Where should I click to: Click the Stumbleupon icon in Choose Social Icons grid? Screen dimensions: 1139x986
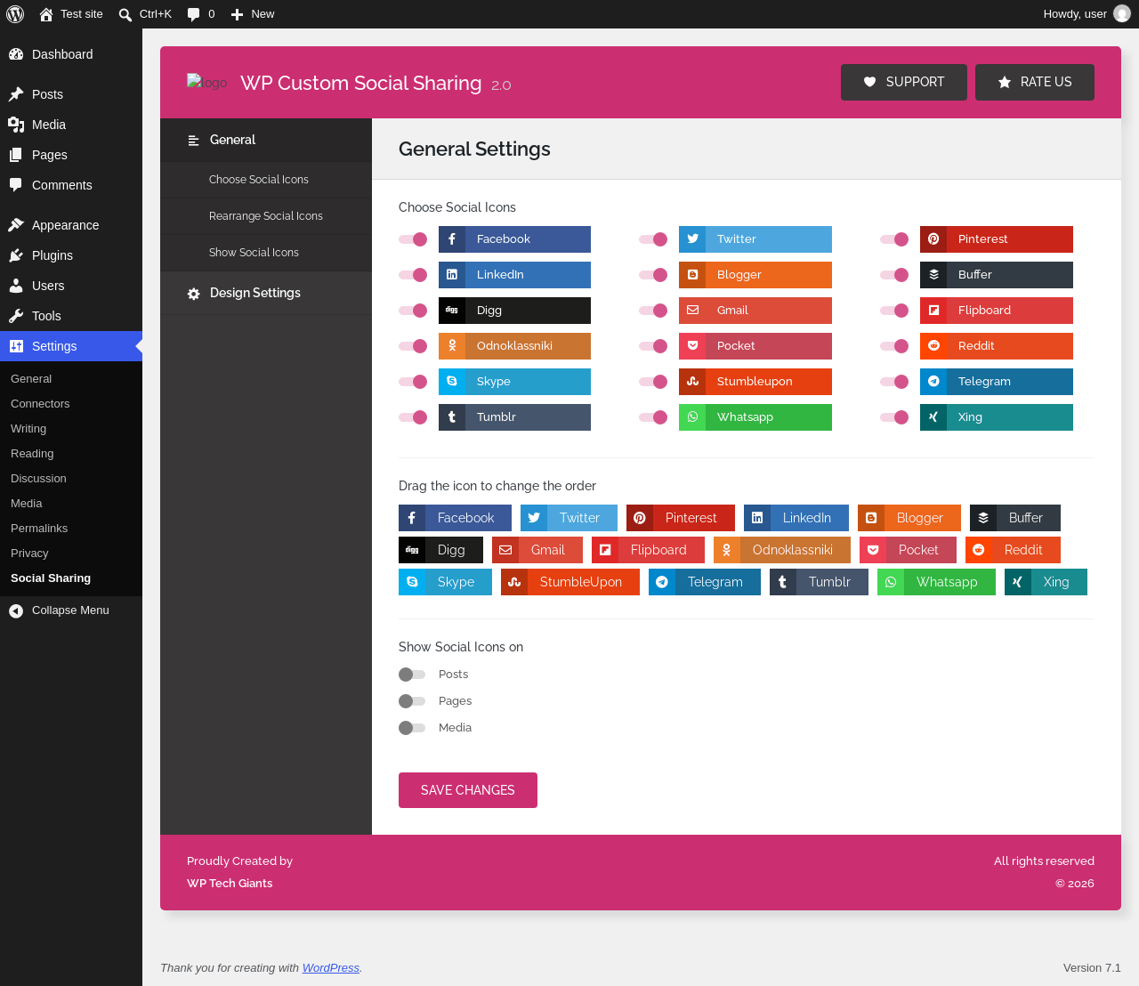point(692,382)
